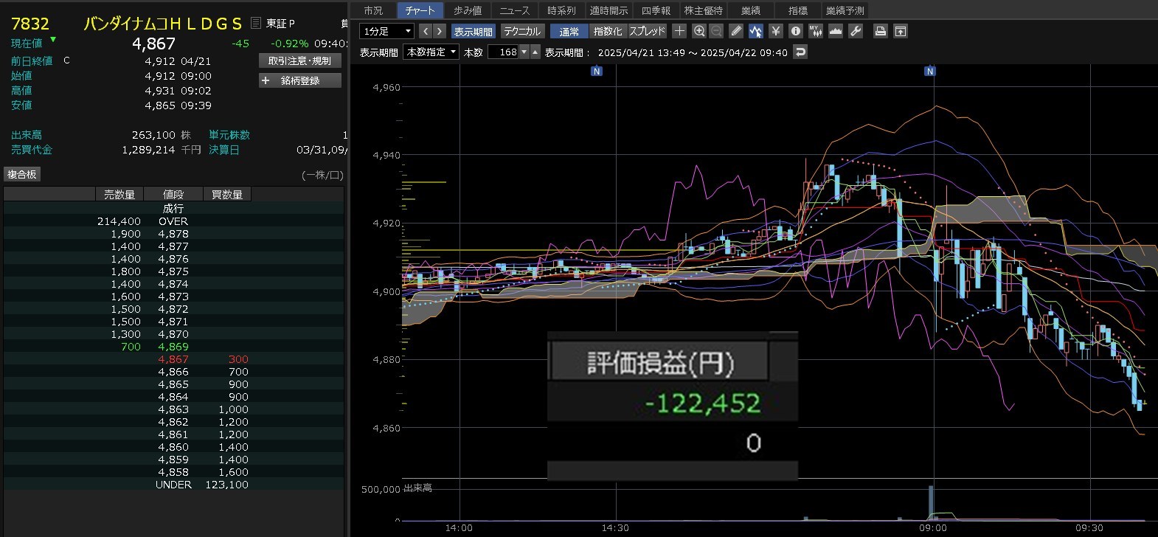Viewport: 1158px width, 537px height.
Task: Go to the previous chart period arrow
Action: pos(426,31)
